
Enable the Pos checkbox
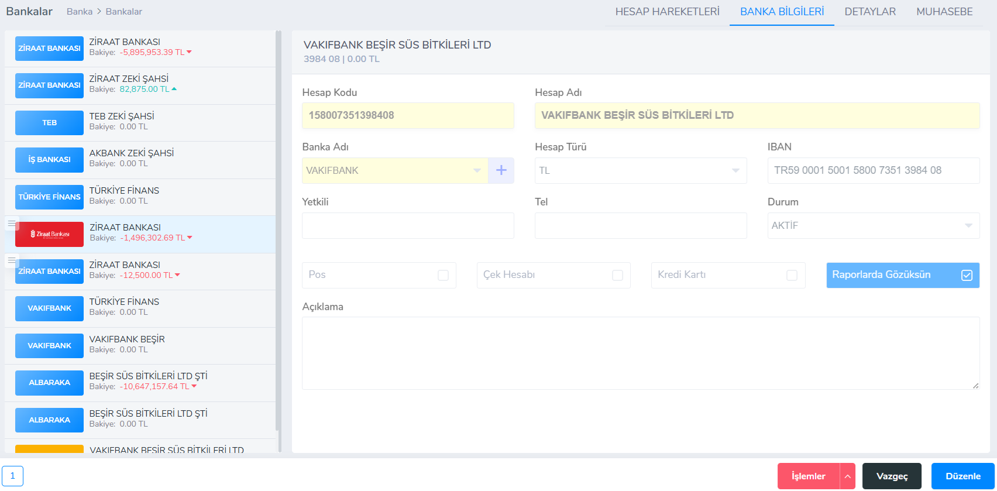click(x=443, y=275)
